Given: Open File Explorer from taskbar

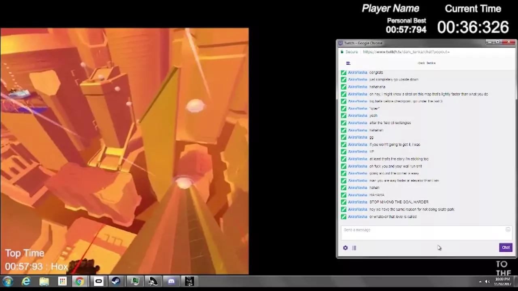Looking at the screenshot, I should (44, 281).
